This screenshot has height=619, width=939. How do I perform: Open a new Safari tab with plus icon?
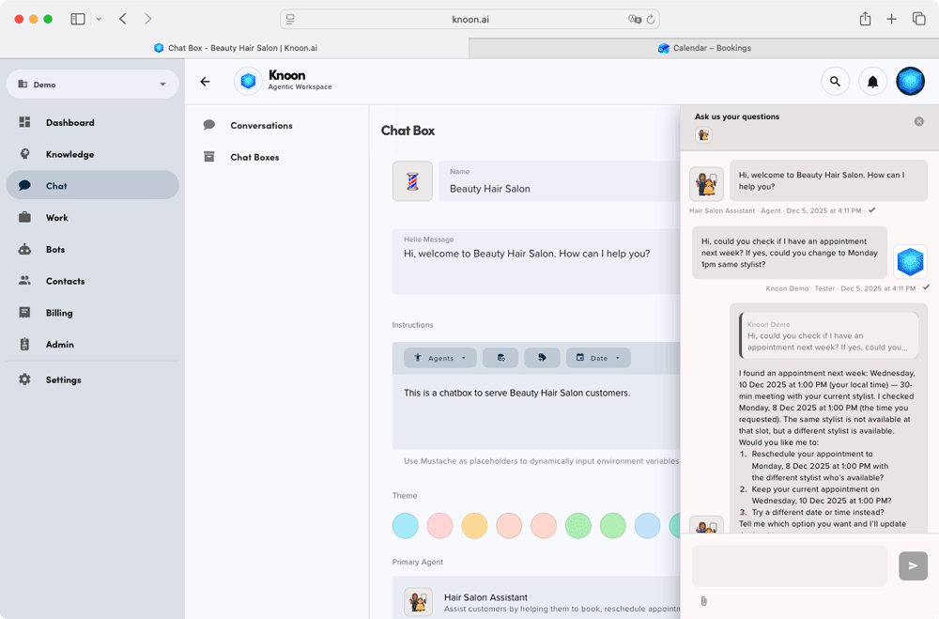[892, 19]
